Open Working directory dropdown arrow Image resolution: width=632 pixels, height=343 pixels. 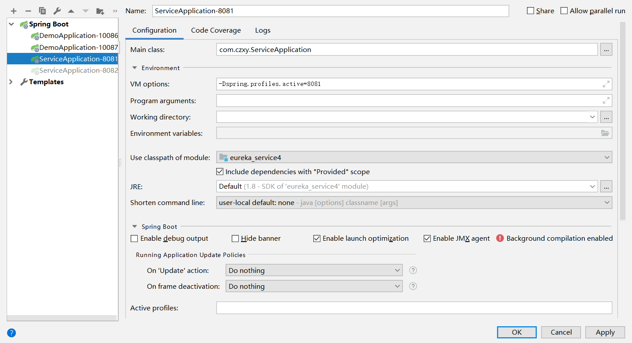click(592, 117)
